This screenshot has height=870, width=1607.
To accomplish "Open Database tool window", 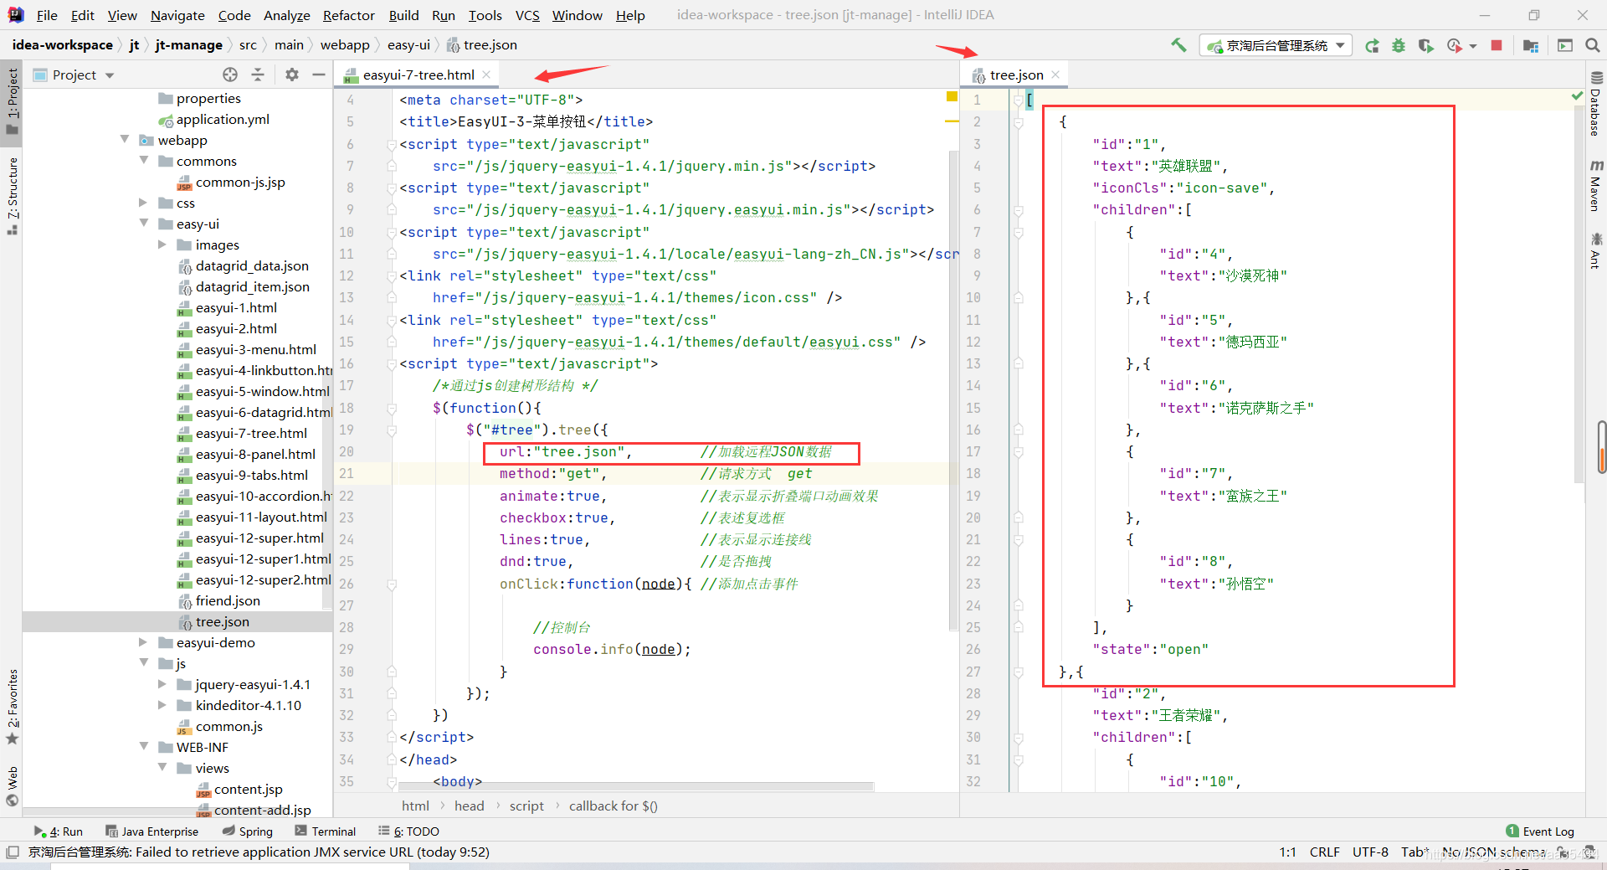I will pos(1596,104).
